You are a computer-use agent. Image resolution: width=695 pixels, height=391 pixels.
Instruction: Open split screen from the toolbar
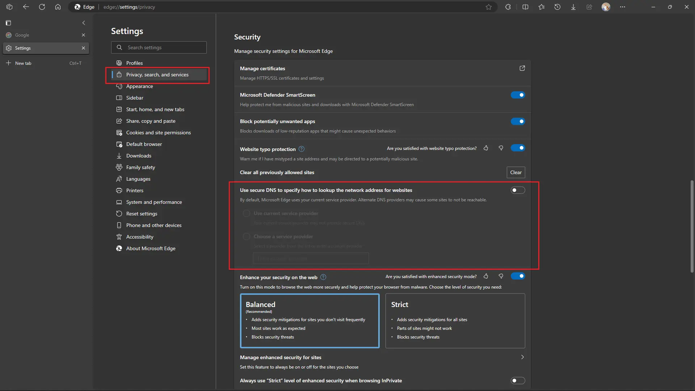click(525, 7)
